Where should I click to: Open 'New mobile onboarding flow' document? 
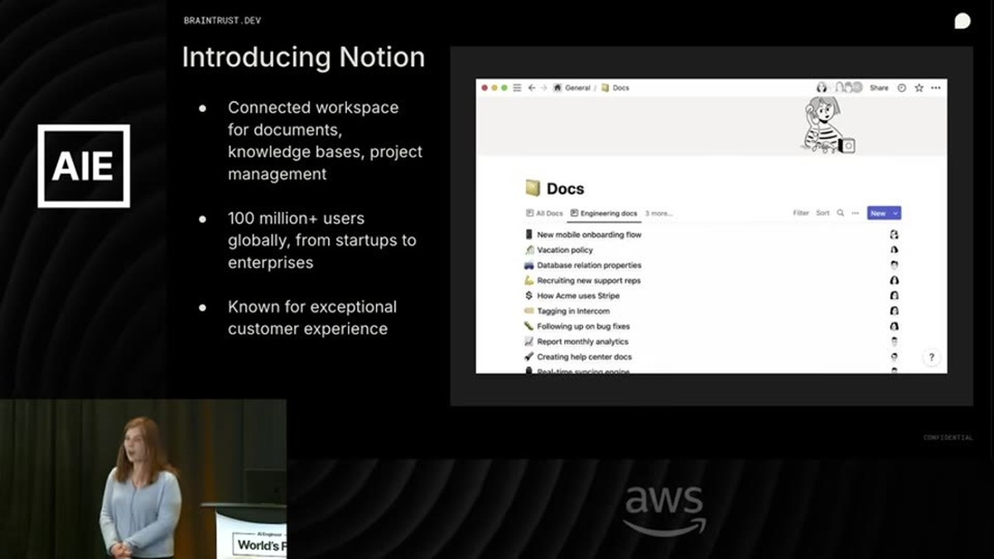(x=589, y=234)
